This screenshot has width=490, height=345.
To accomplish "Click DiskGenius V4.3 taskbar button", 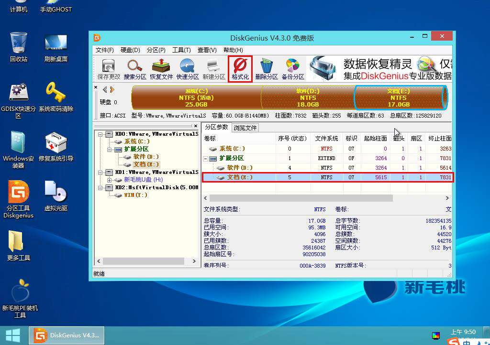I will pyautogui.click(x=67, y=335).
